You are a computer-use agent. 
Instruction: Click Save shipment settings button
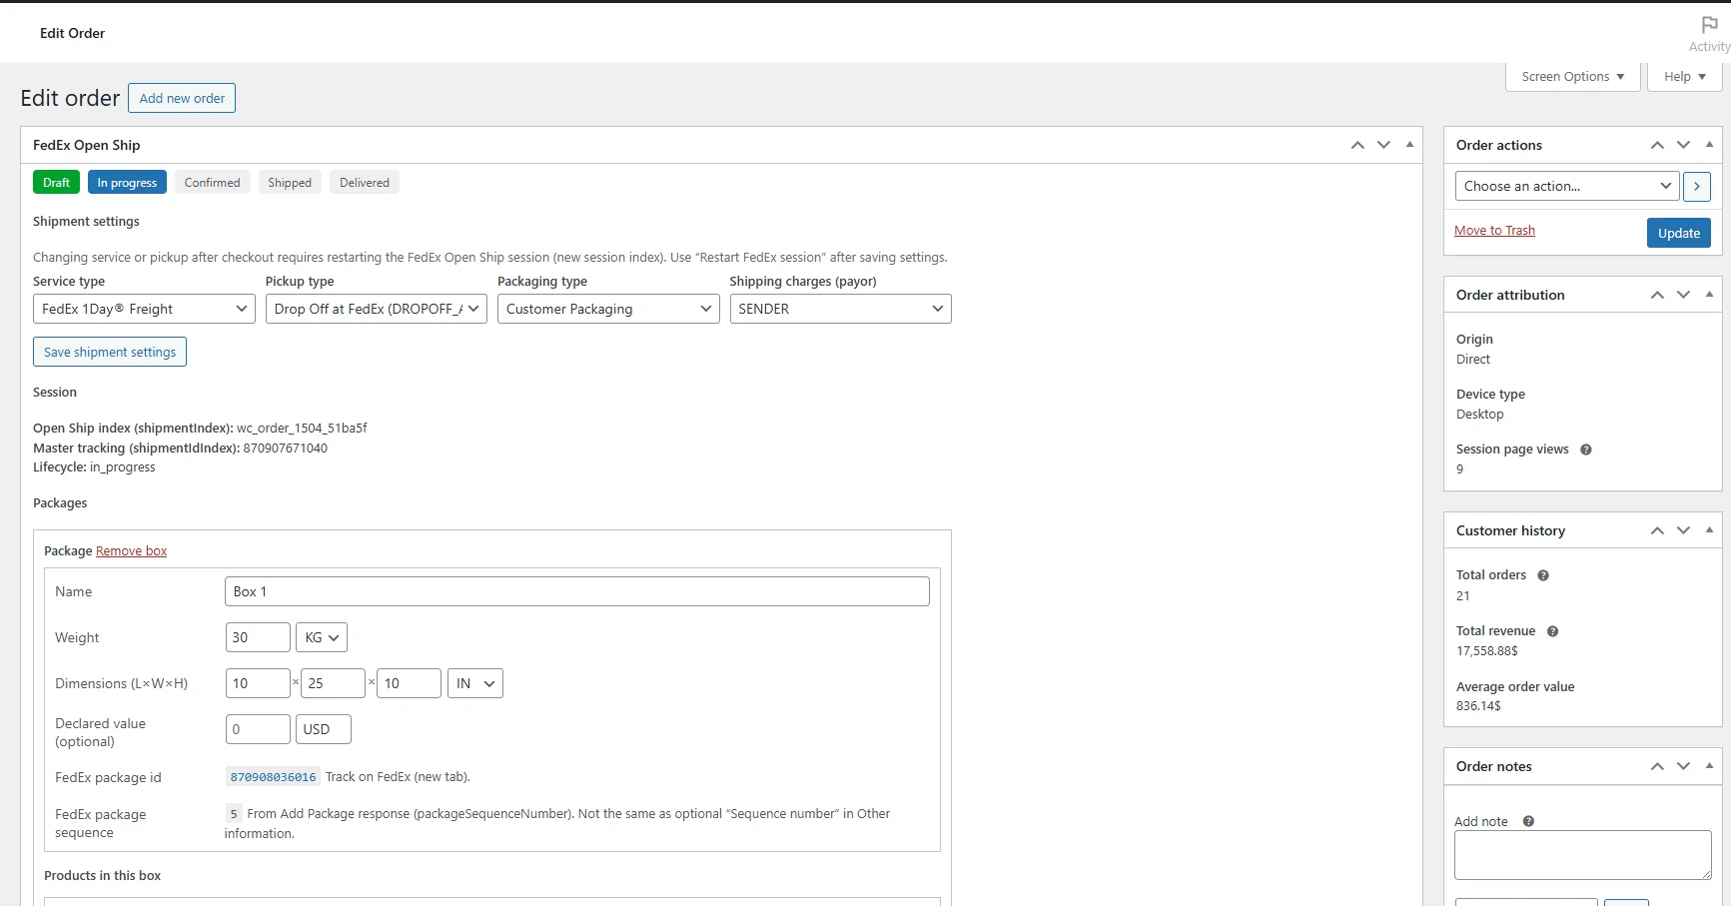point(110,352)
